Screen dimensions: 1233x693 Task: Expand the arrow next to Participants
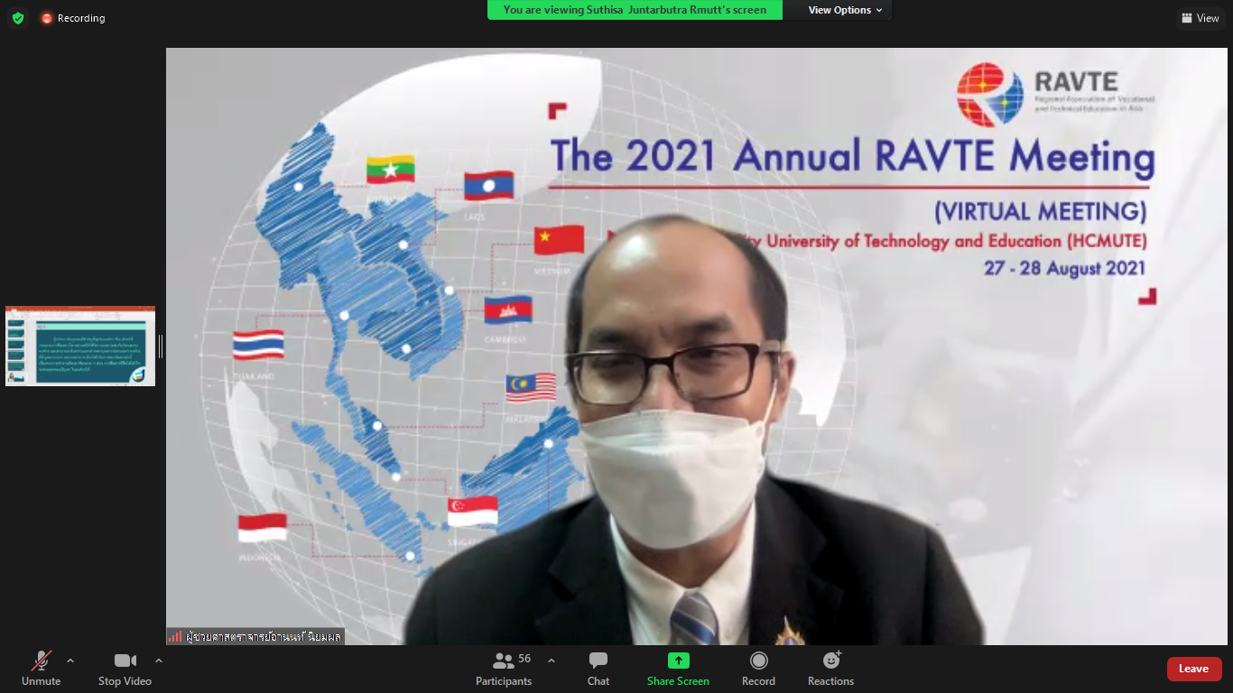(552, 661)
